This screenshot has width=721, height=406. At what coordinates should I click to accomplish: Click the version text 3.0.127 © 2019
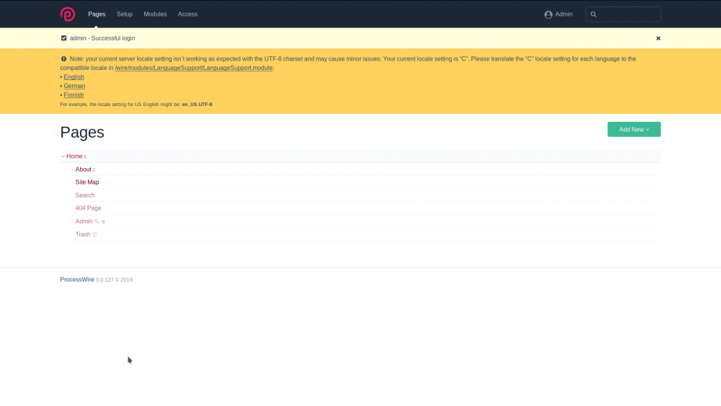(x=114, y=280)
